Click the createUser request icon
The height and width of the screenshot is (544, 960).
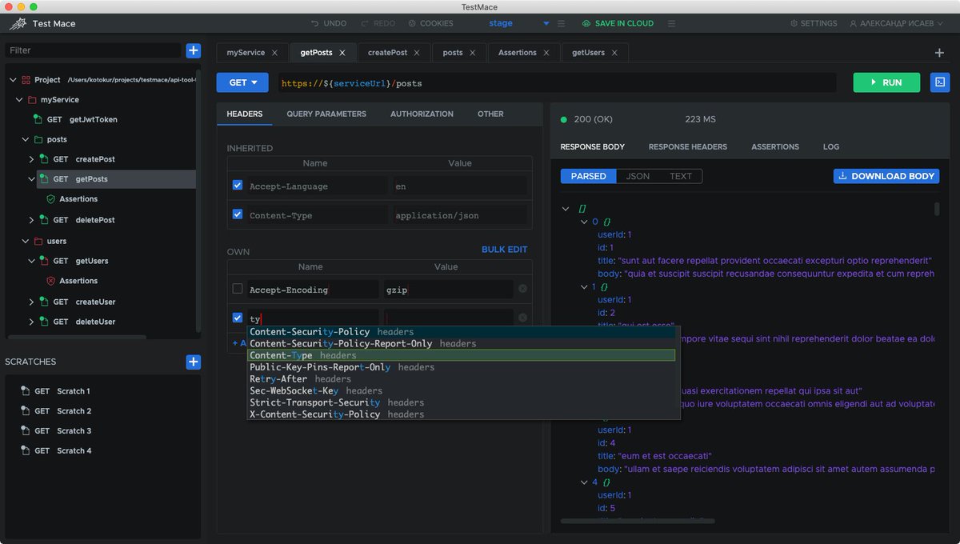[x=44, y=302]
